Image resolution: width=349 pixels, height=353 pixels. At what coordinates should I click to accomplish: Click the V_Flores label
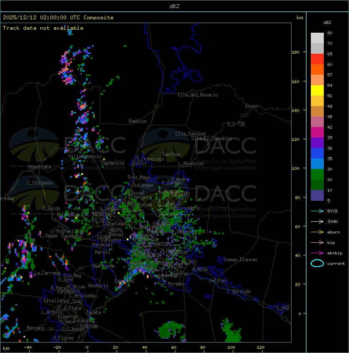click(63, 338)
